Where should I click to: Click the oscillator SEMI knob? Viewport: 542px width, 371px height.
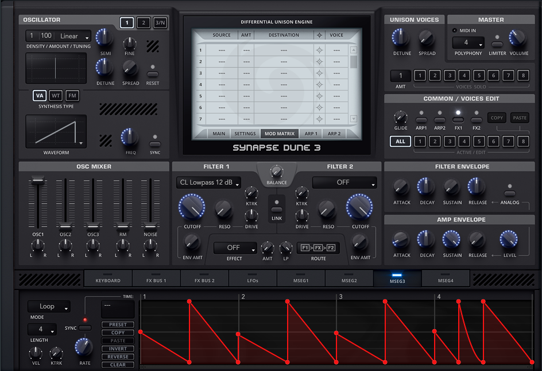click(x=104, y=38)
